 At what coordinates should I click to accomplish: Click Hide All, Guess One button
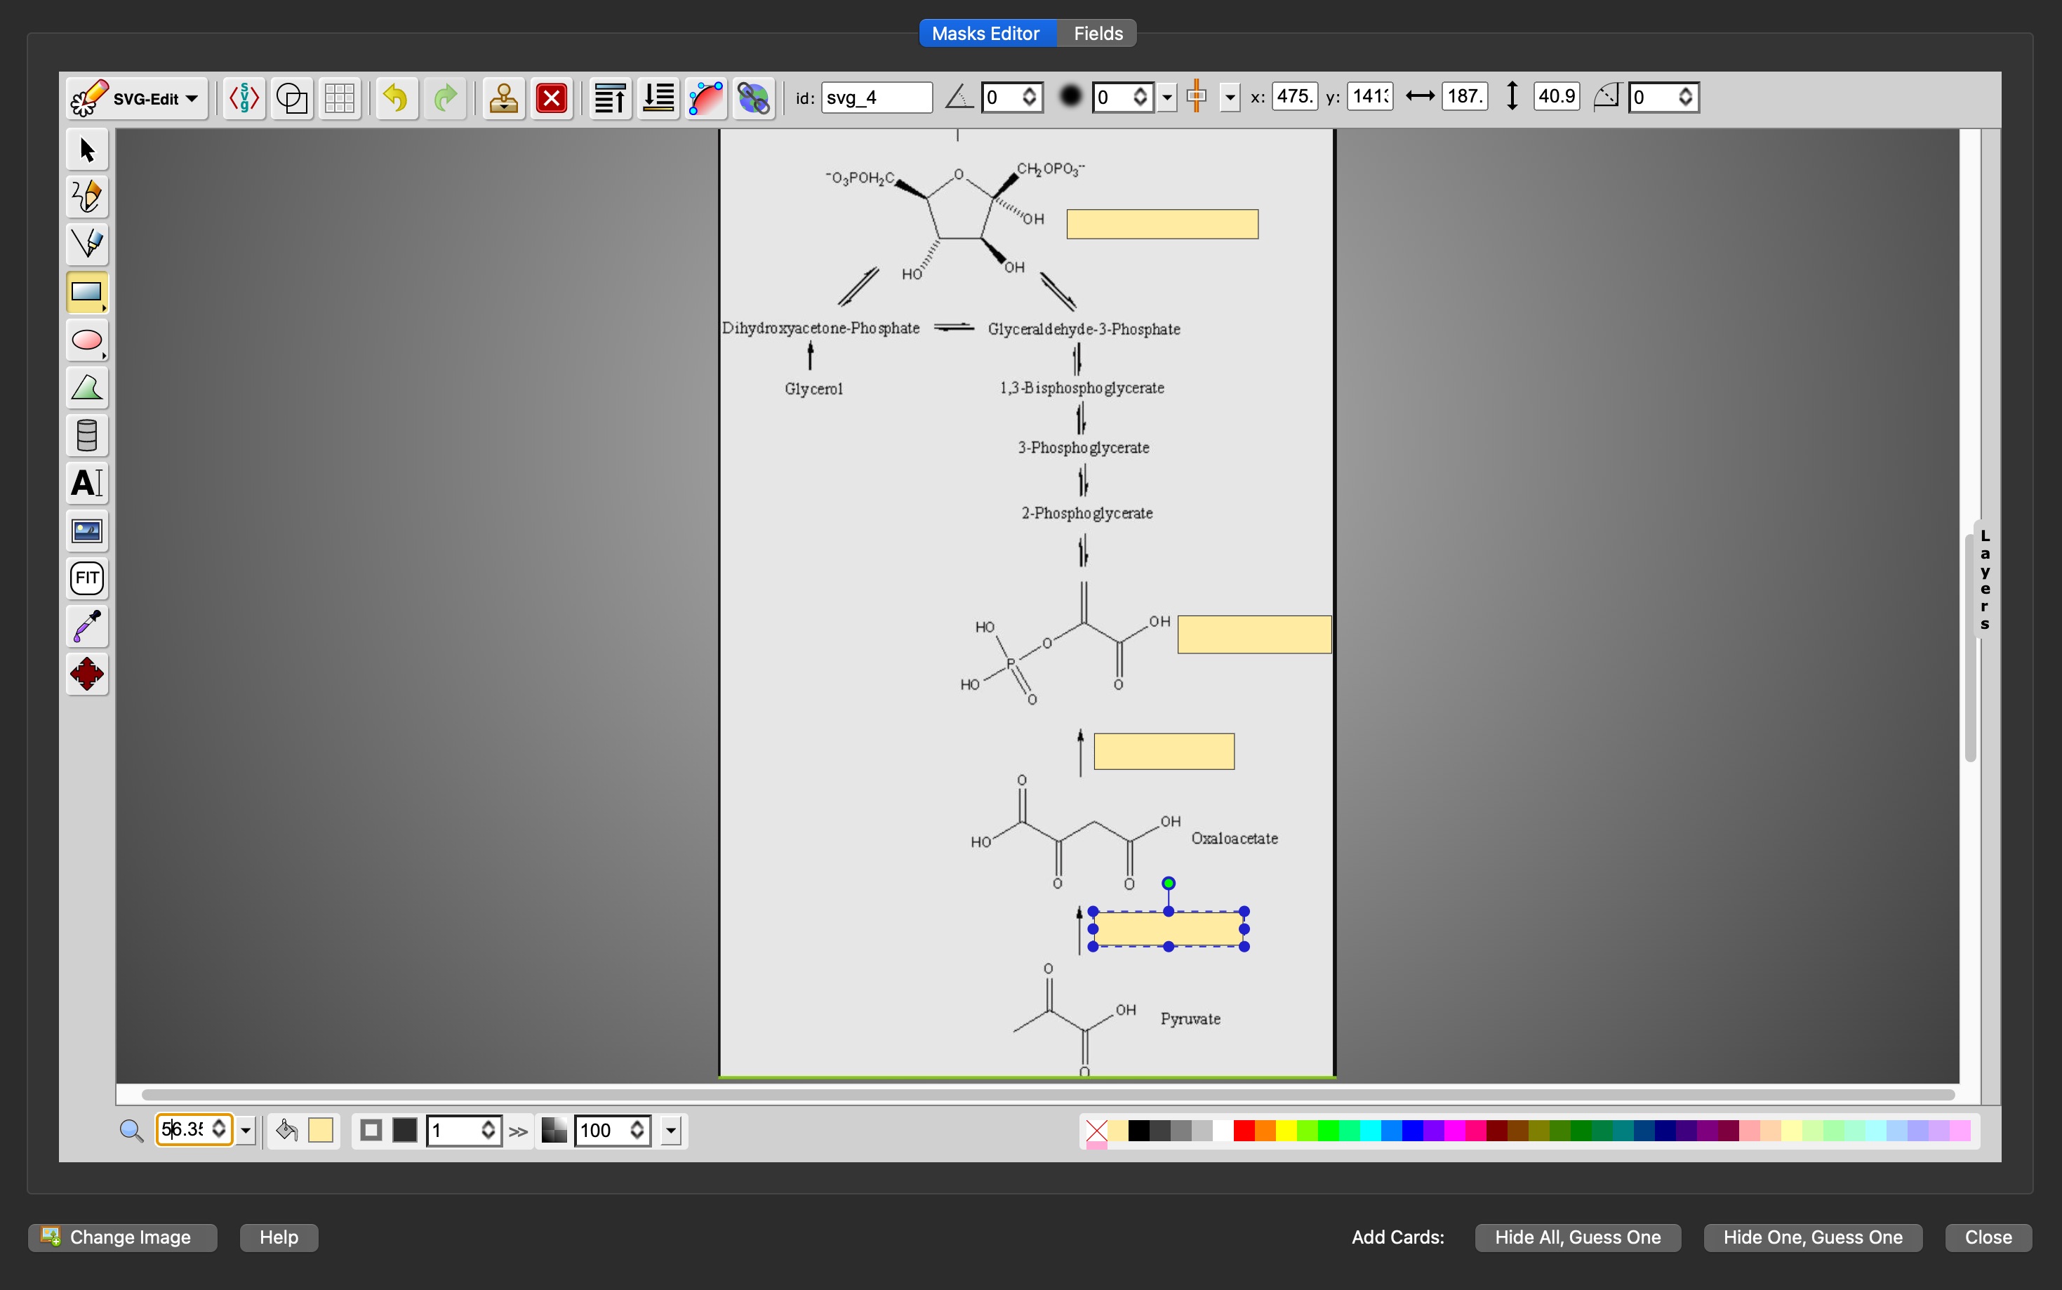click(x=1578, y=1237)
